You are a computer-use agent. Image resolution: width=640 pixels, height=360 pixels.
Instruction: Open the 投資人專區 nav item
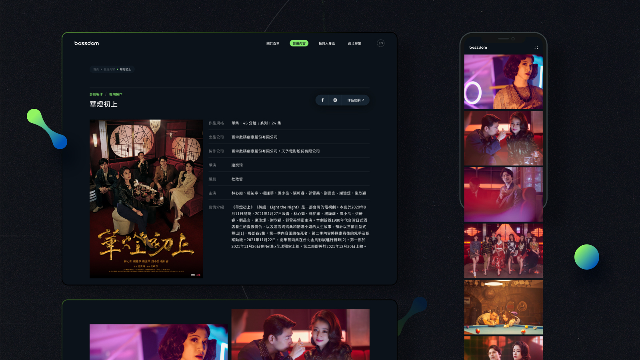pos(327,43)
